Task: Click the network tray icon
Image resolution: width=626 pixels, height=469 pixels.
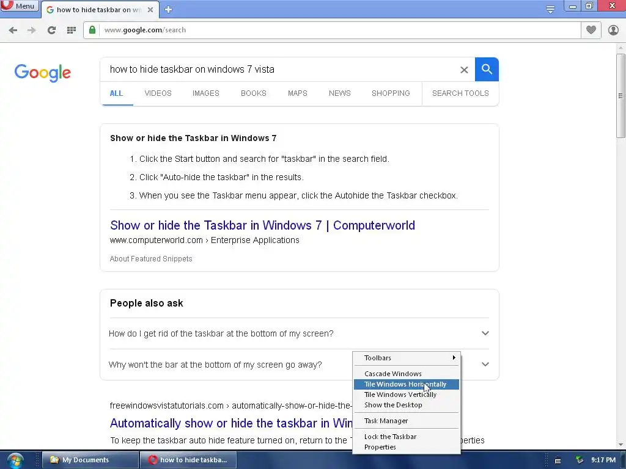Action: [x=580, y=460]
